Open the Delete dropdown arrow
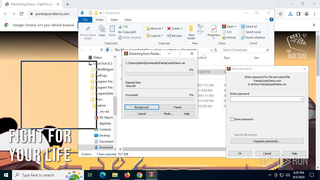The height and width of the screenshot is (180, 320). [182, 28]
